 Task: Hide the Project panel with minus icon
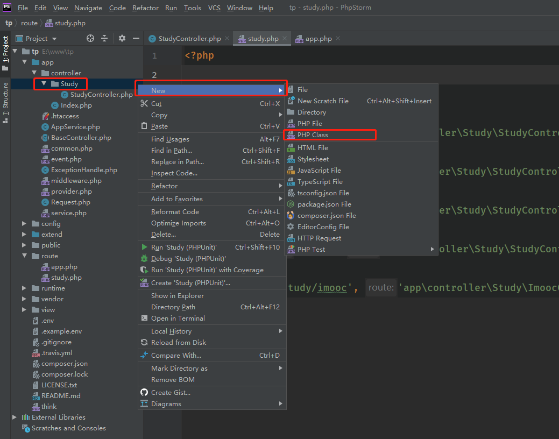click(x=136, y=38)
